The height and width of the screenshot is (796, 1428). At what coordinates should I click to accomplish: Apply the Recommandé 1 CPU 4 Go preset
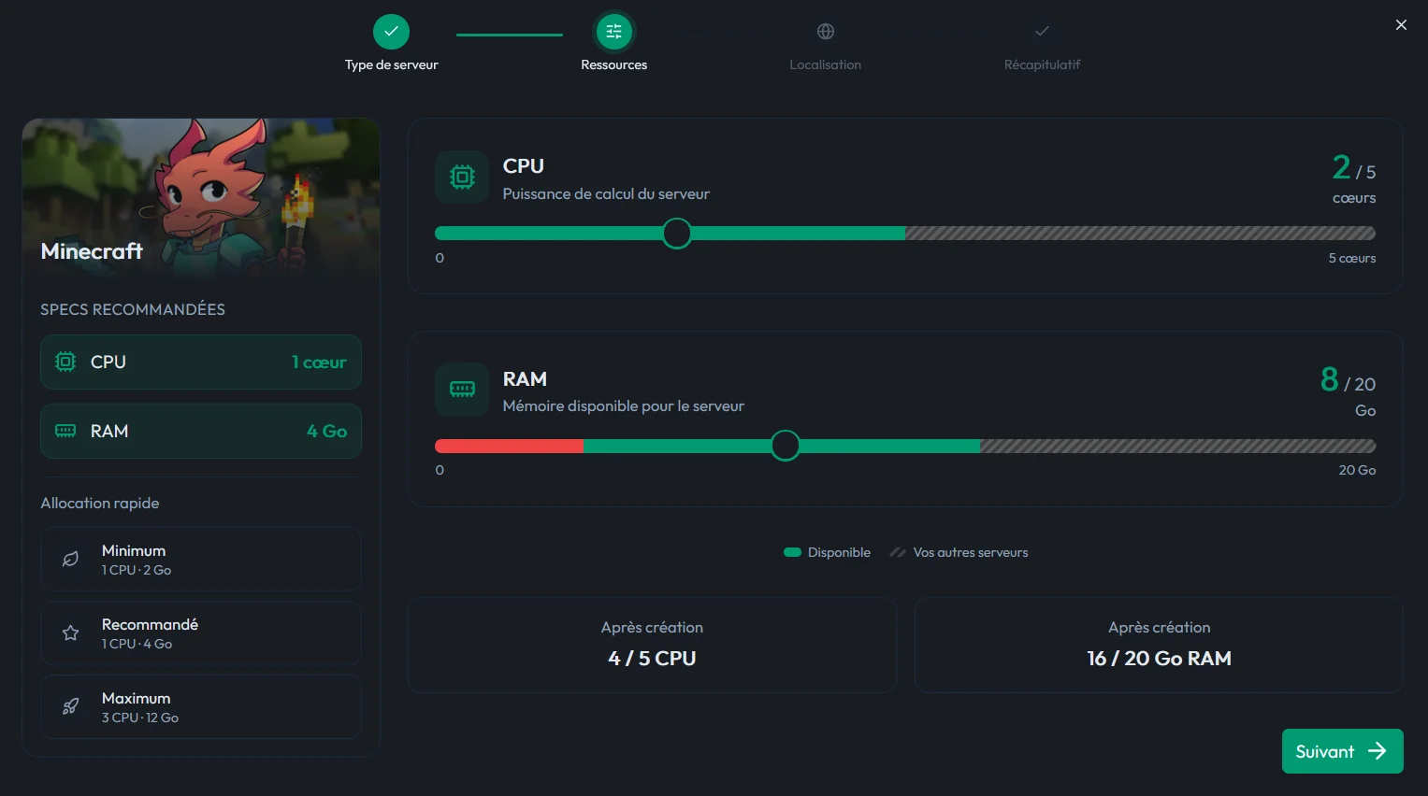point(201,633)
